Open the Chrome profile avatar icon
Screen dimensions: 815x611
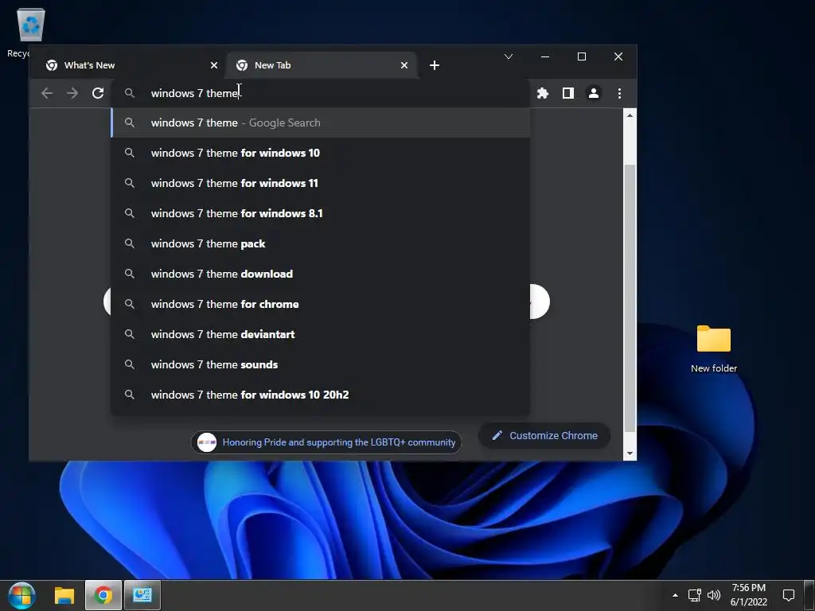pos(594,93)
